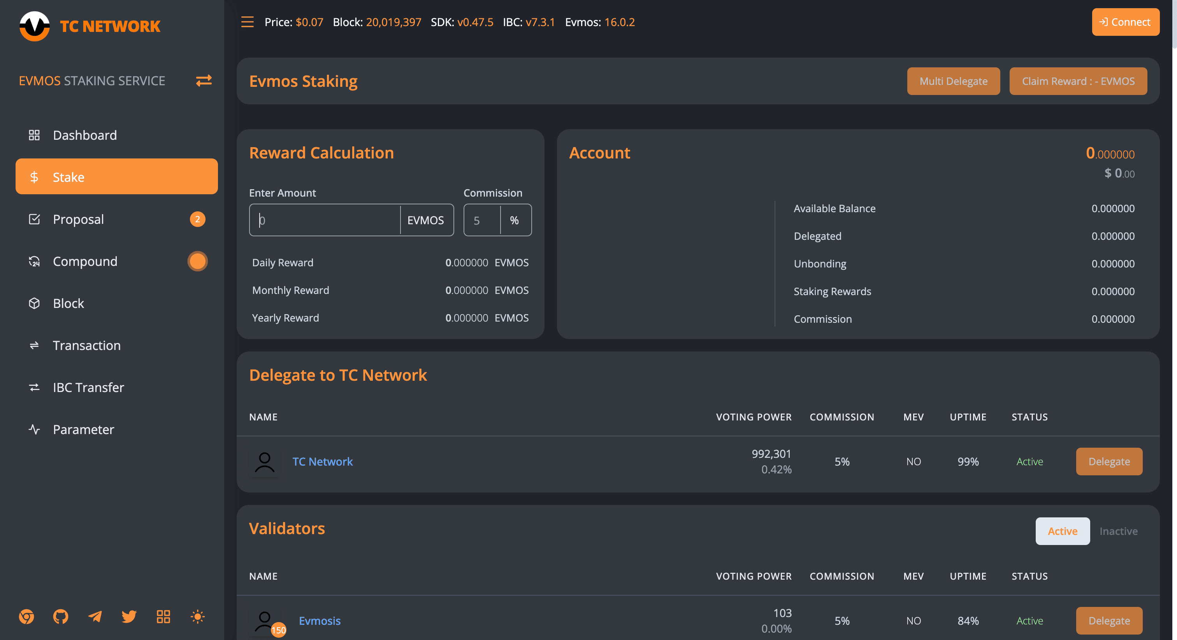Click VOTING POWER header in Validators table
The height and width of the screenshot is (640, 1177).
[x=754, y=576]
